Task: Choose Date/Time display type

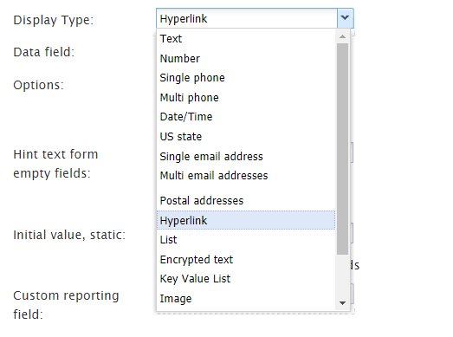Action: (246, 117)
